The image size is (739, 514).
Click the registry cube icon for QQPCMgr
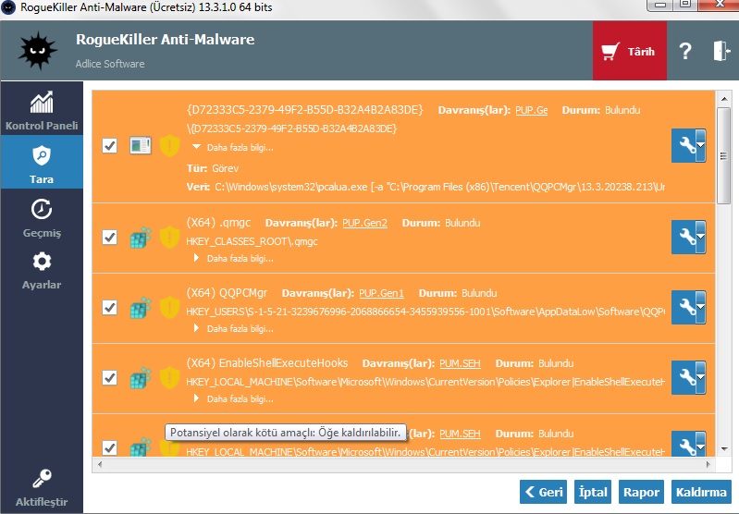pyautogui.click(x=141, y=308)
